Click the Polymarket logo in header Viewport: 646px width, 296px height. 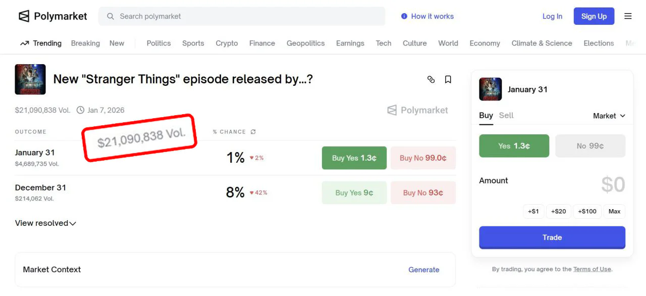(x=52, y=16)
